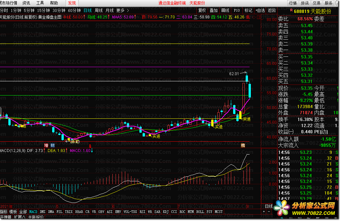Click the 返回 back button
341x221 pixels.
[x=272, y=10]
